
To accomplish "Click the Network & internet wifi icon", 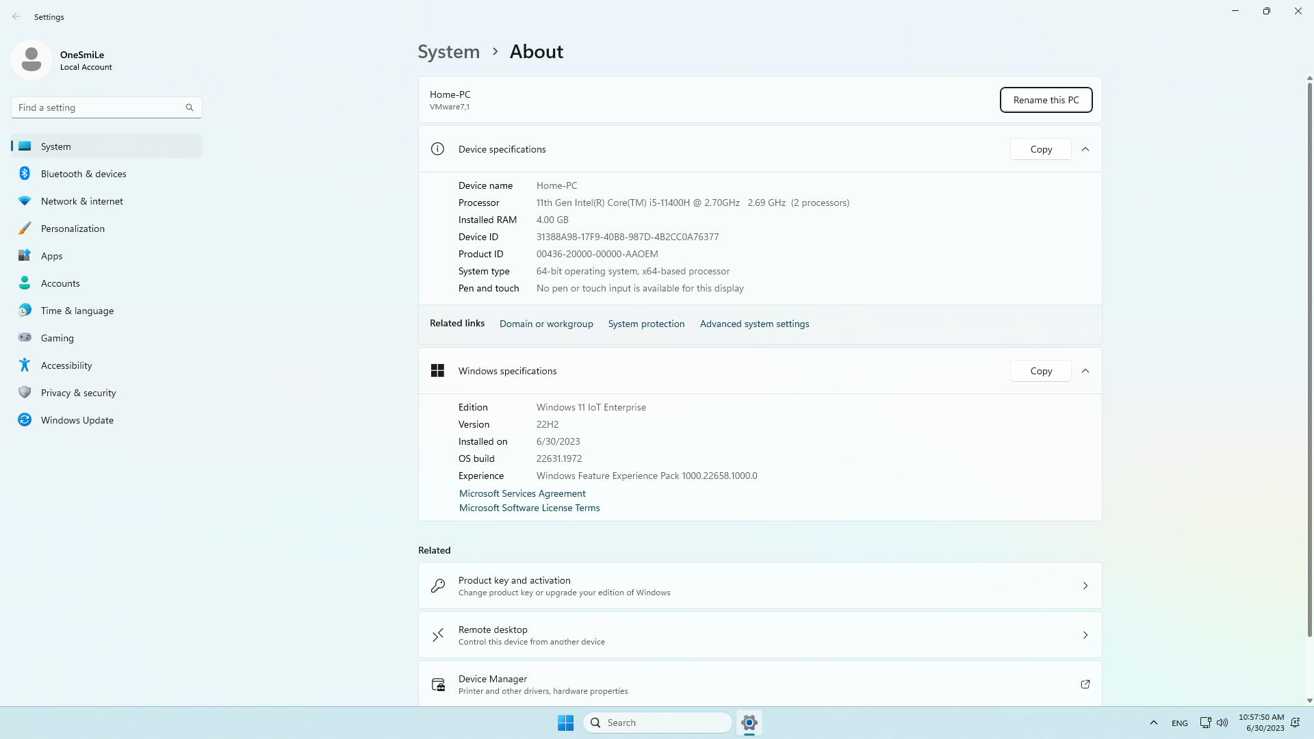I will [25, 201].
